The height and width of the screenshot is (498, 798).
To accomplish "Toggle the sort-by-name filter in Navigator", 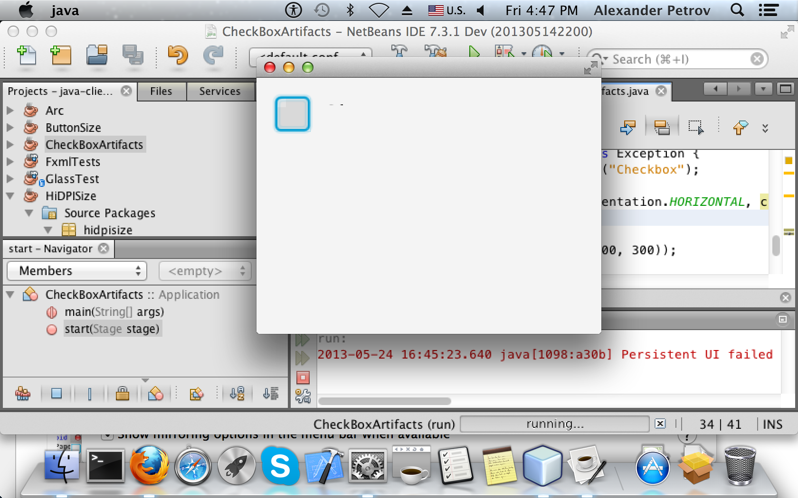I will [x=237, y=393].
